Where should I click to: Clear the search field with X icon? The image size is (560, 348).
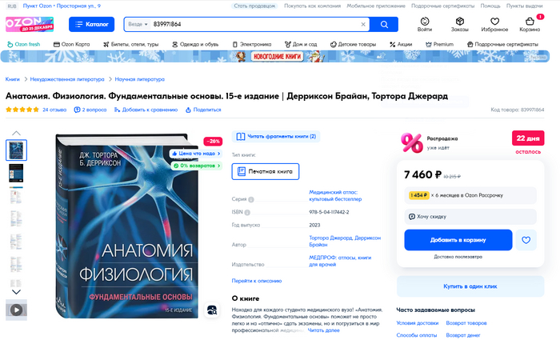point(363,24)
